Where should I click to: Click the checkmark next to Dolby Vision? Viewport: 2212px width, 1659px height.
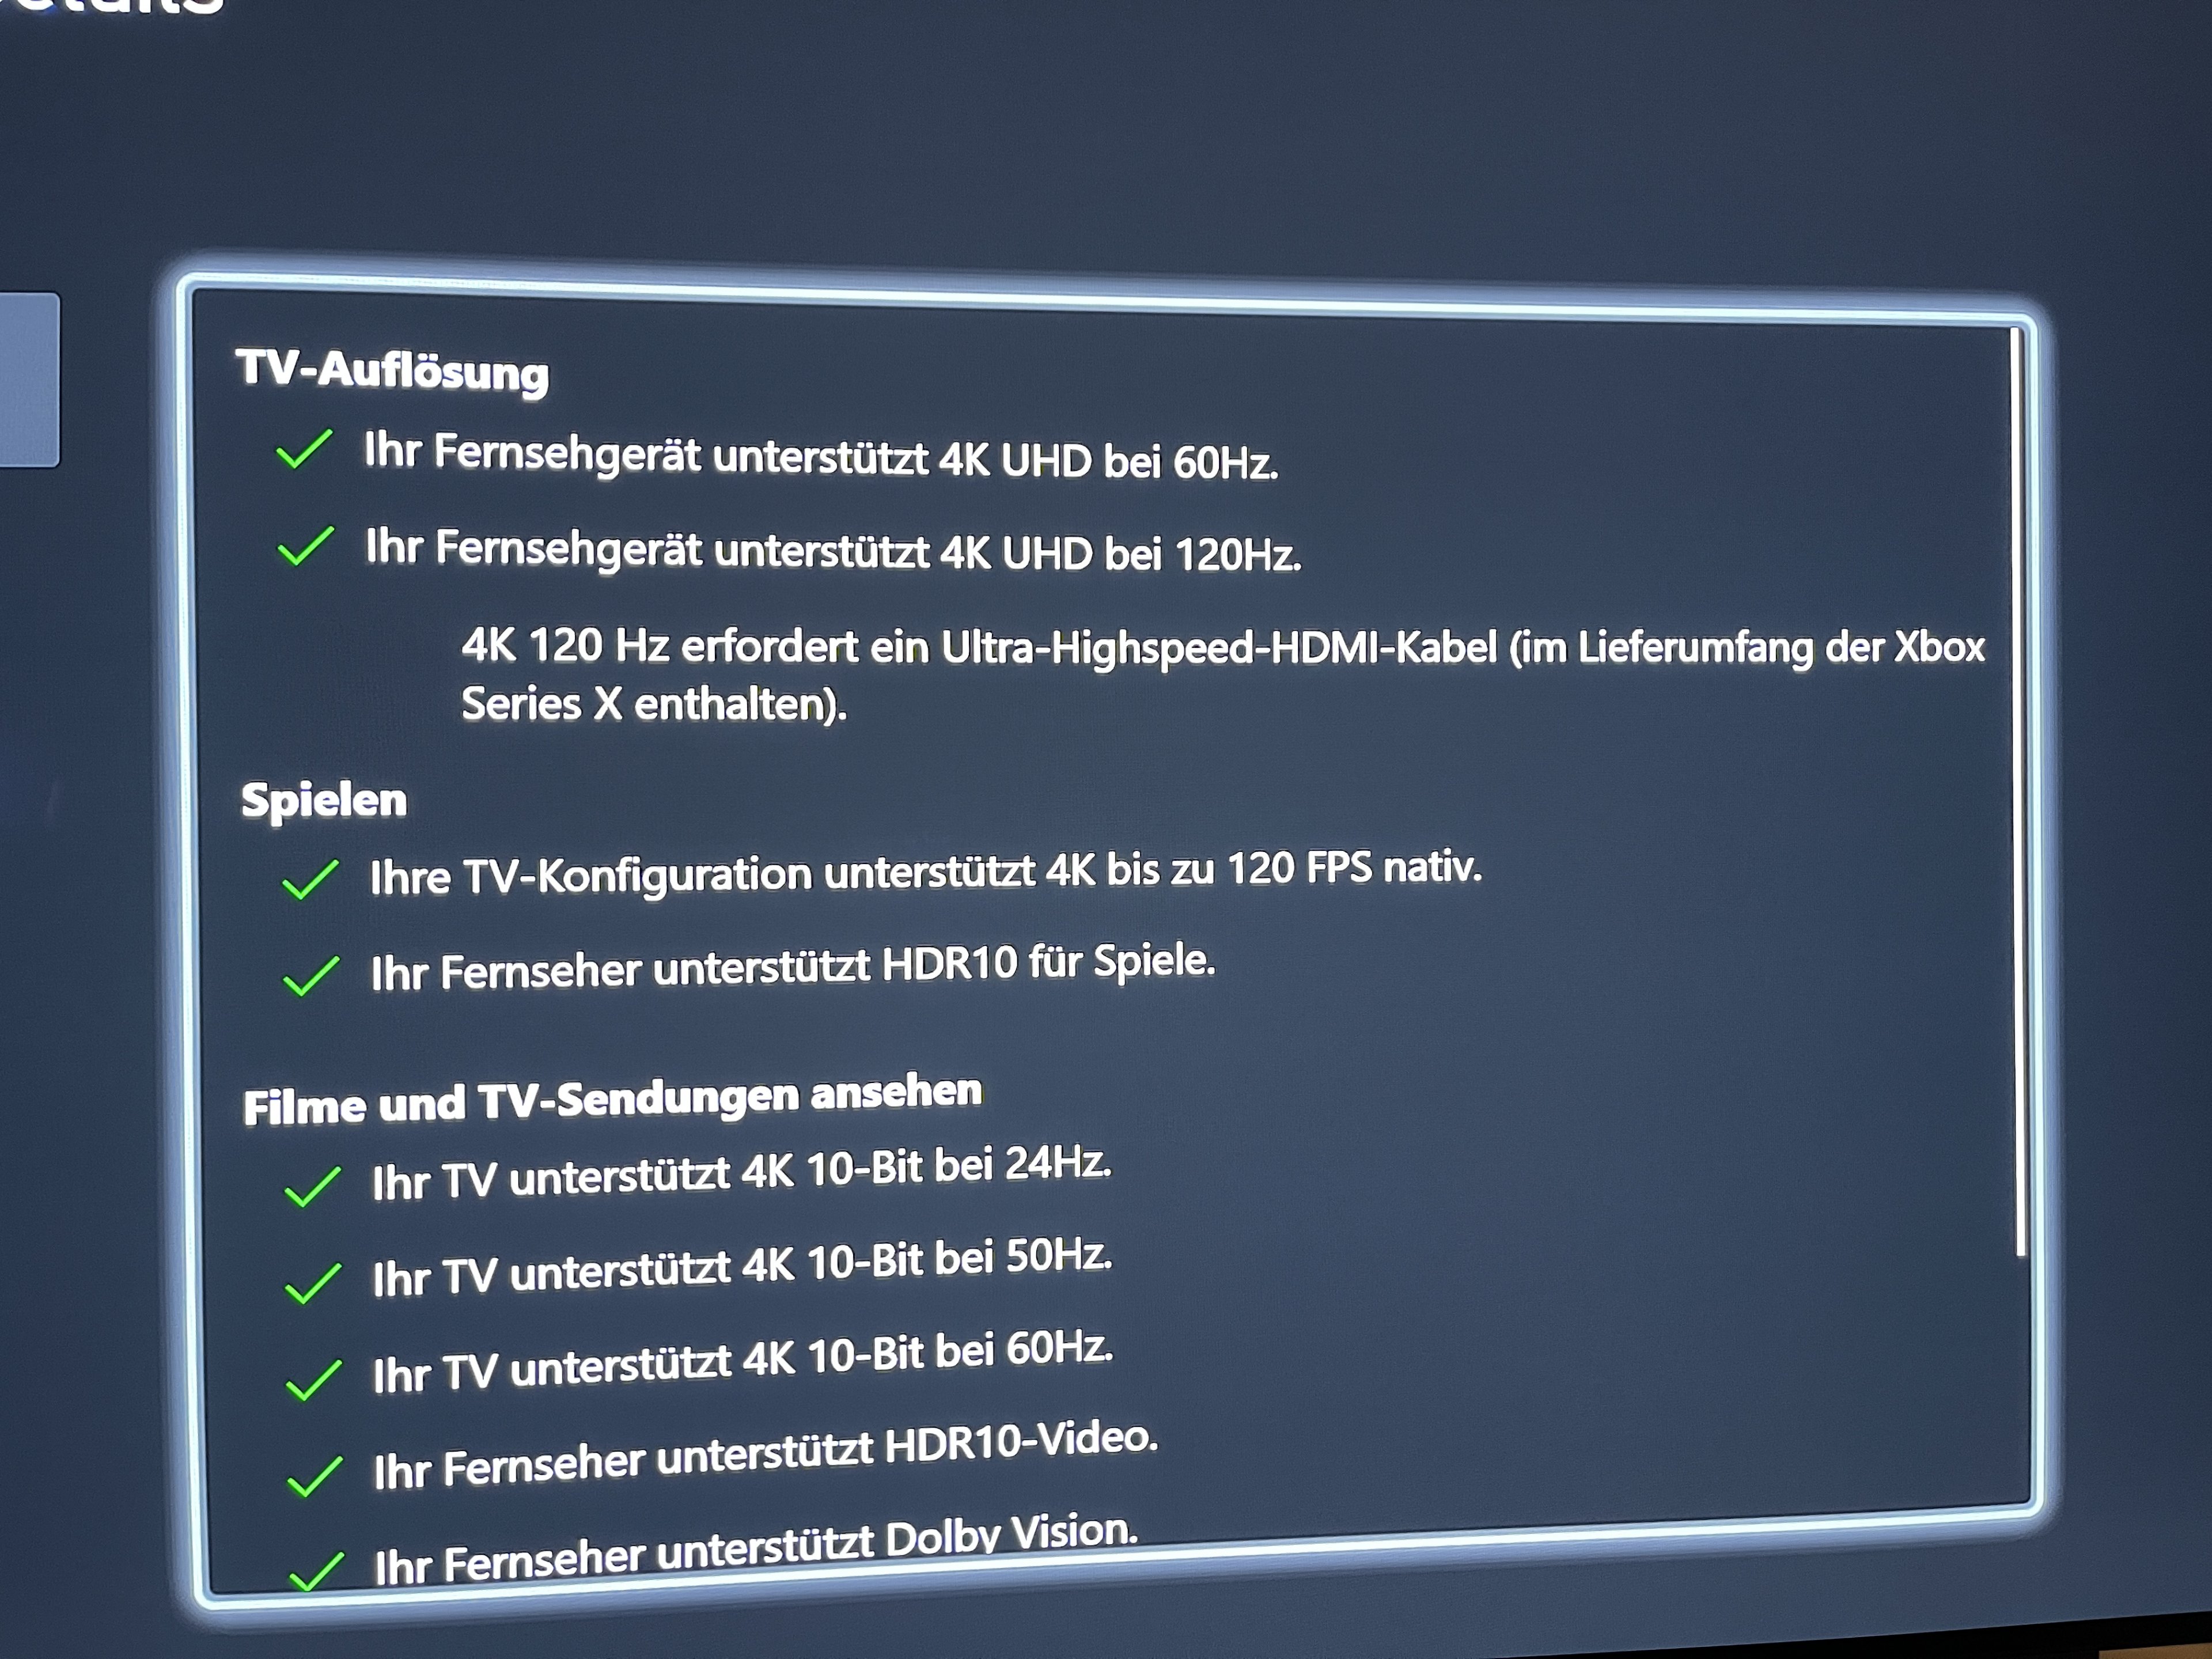(316, 1570)
